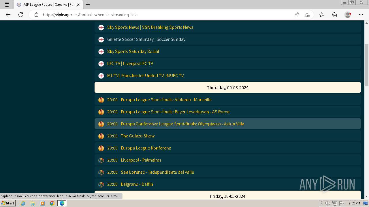Click Libertadores icon beside San Lorenzo match
Image resolution: width=369 pixels, height=207 pixels.
point(101,172)
